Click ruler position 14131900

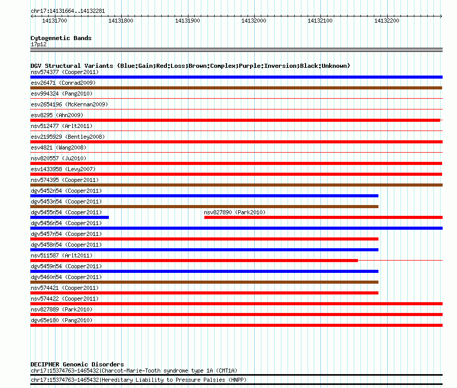[187, 21]
